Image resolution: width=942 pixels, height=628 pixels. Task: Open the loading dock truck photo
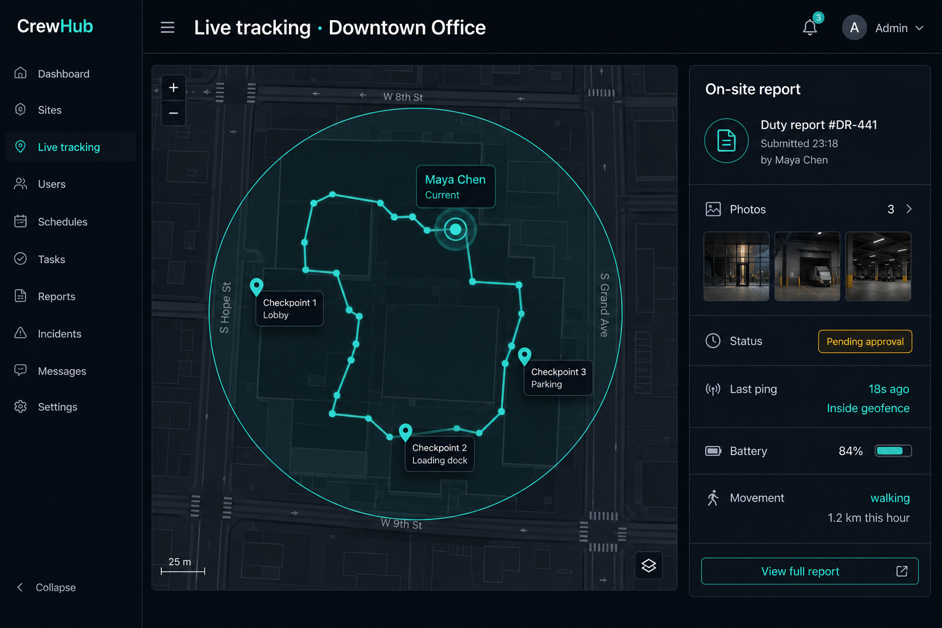tap(807, 266)
